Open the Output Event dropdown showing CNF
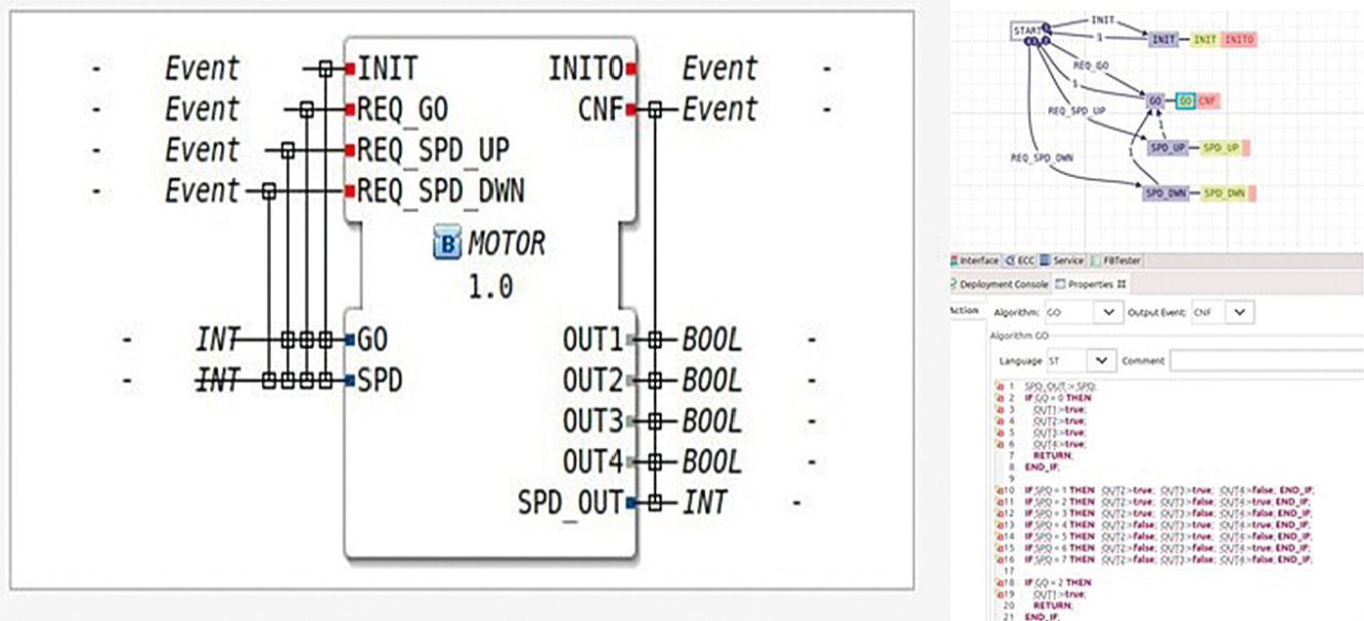1364x621 pixels. (1238, 311)
